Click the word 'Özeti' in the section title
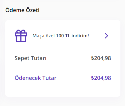This screenshot has height=106, width=125. 33,10
